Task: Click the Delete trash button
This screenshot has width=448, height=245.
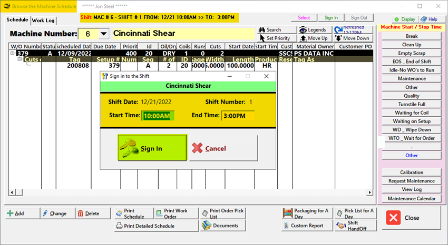Action: [93, 213]
